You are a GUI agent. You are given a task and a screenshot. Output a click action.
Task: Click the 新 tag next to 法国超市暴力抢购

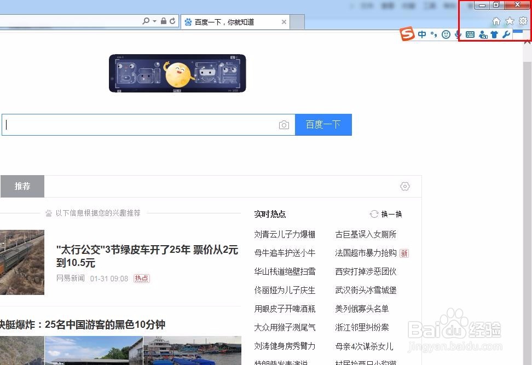pyautogui.click(x=404, y=253)
